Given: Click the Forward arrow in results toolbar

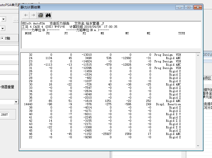Looking at the screenshot, I should 33,15.
